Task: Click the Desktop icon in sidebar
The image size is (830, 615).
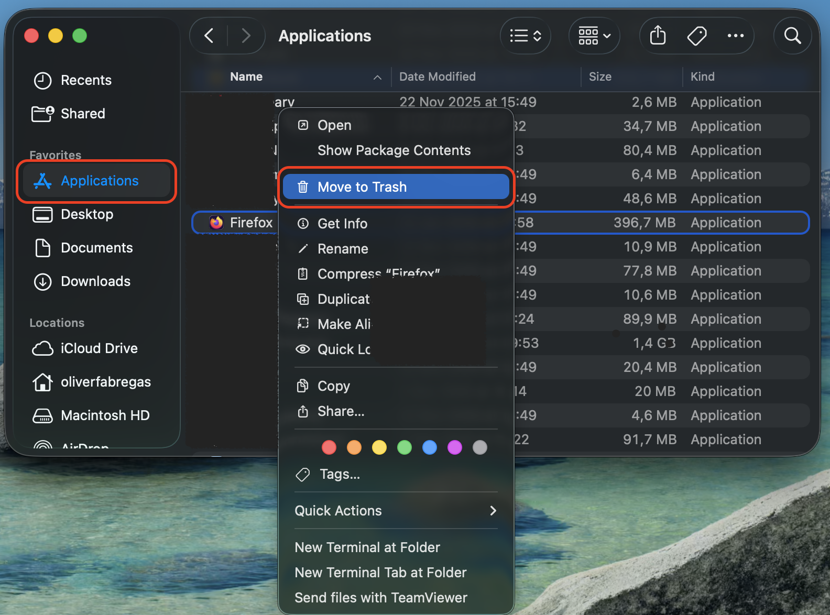Action: coord(42,215)
